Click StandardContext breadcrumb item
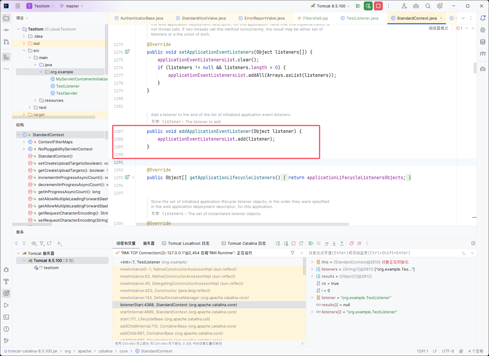 pos(154,351)
